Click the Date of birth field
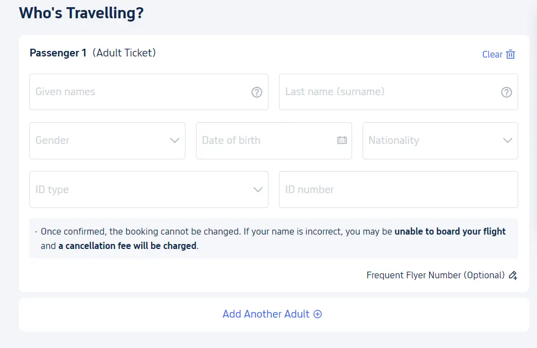537x348 pixels. coord(273,141)
